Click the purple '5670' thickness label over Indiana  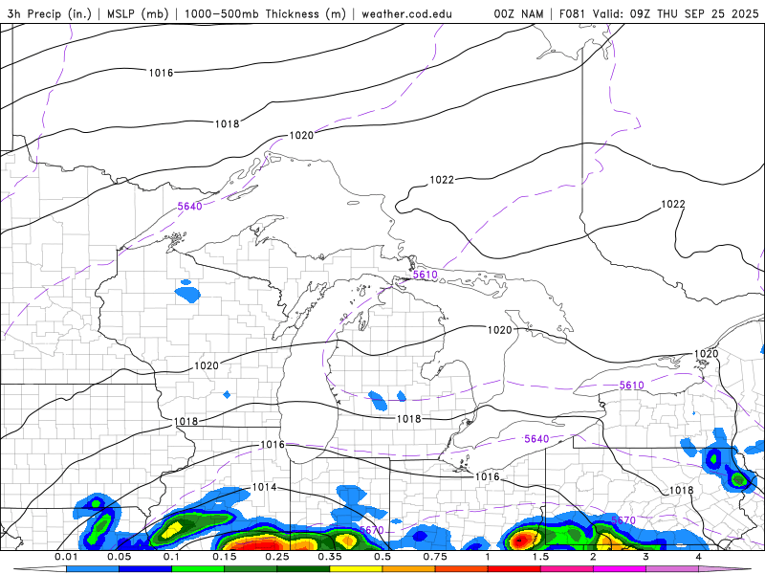coord(372,530)
